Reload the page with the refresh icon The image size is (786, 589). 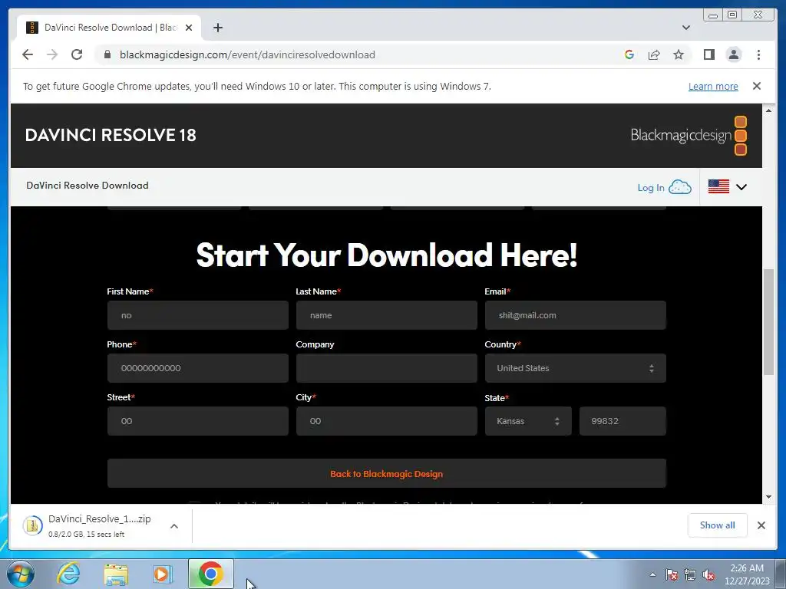click(x=77, y=54)
